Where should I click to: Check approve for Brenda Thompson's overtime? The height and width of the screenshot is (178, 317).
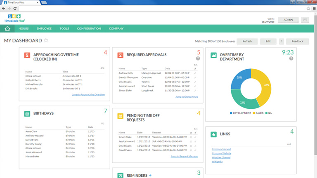pos(195,77)
